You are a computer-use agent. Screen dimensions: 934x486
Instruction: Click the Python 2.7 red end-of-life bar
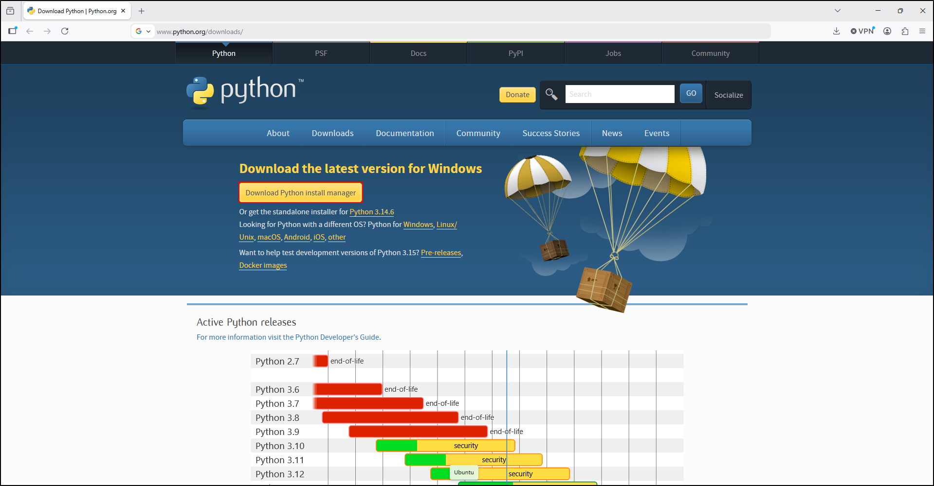tap(321, 361)
